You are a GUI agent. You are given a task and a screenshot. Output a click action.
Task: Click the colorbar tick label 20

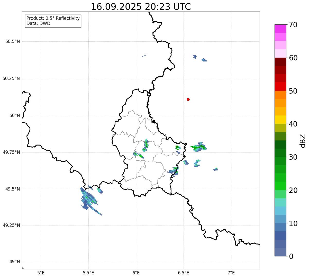[x=293, y=190]
